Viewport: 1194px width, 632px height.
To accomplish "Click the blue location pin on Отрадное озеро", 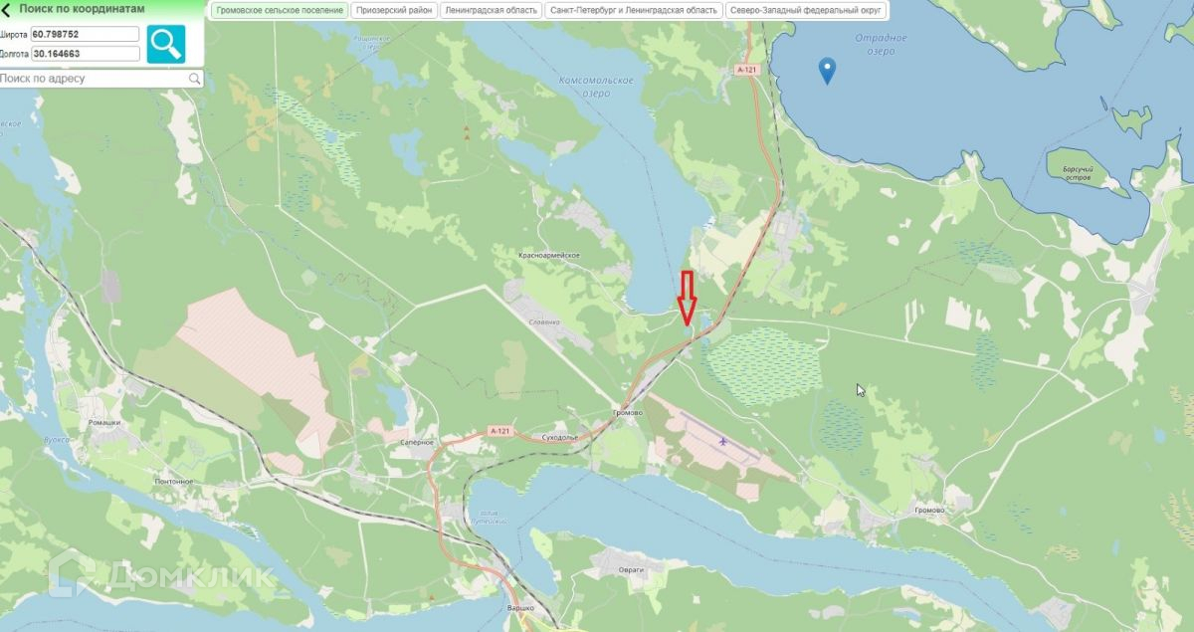I will (826, 71).
